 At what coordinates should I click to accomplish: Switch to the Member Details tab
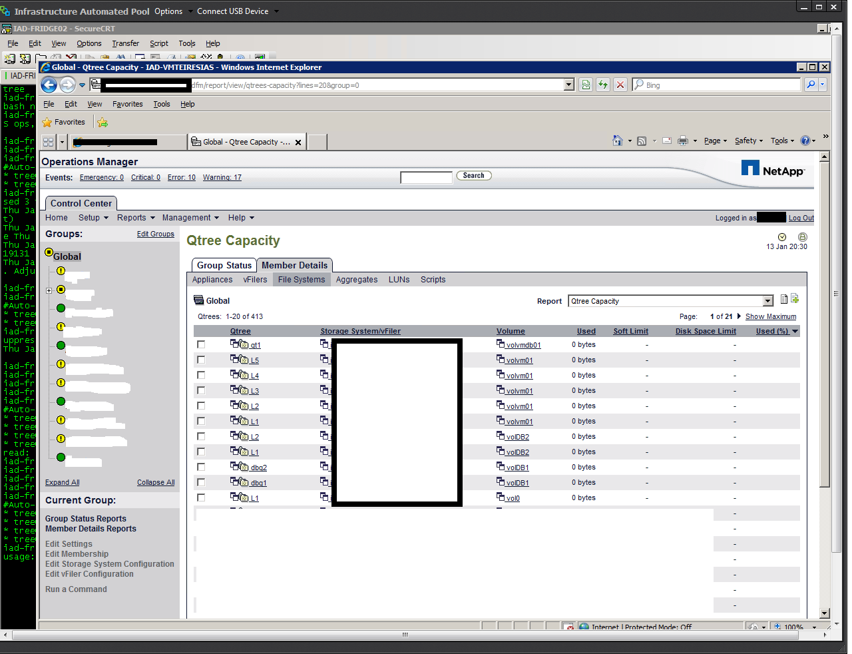pyautogui.click(x=294, y=265)
